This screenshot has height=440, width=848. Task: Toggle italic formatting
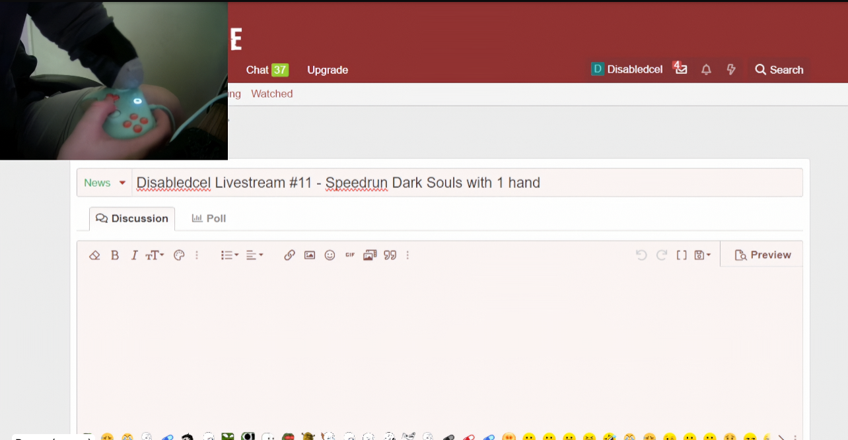pos(134,255)
